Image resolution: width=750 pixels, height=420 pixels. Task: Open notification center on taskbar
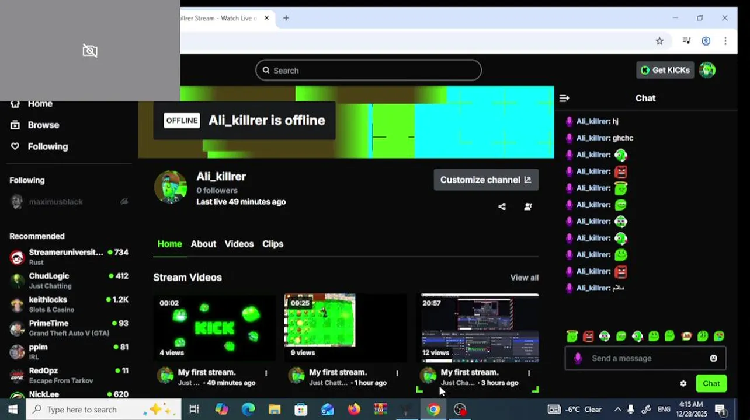coord(721,409)
